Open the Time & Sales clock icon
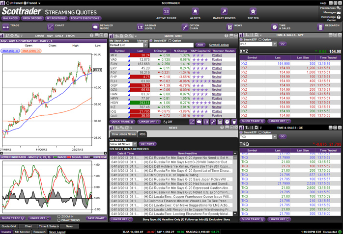This screenshot has width=343, height=234. tap(275, 27)
